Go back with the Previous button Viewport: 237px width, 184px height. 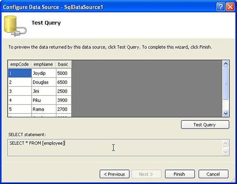(115, 174)
